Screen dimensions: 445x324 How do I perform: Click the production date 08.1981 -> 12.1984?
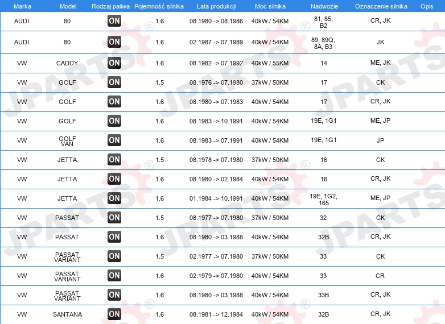tap(216, 314)
